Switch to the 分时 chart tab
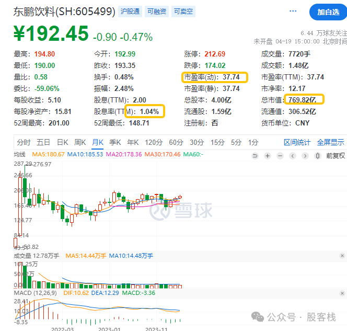The image size is (347, 331). (24, 142)
